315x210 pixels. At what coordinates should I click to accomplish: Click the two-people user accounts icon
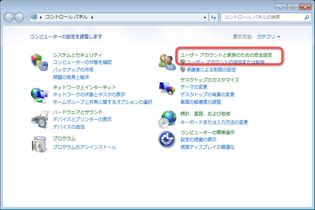click(x=167, y=62)
